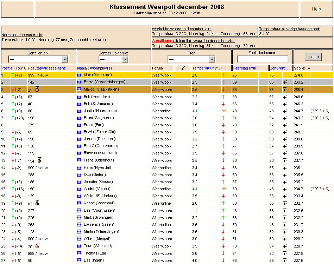Click the medal icon in Nanne (Voorhout) row

pos(37,203)
